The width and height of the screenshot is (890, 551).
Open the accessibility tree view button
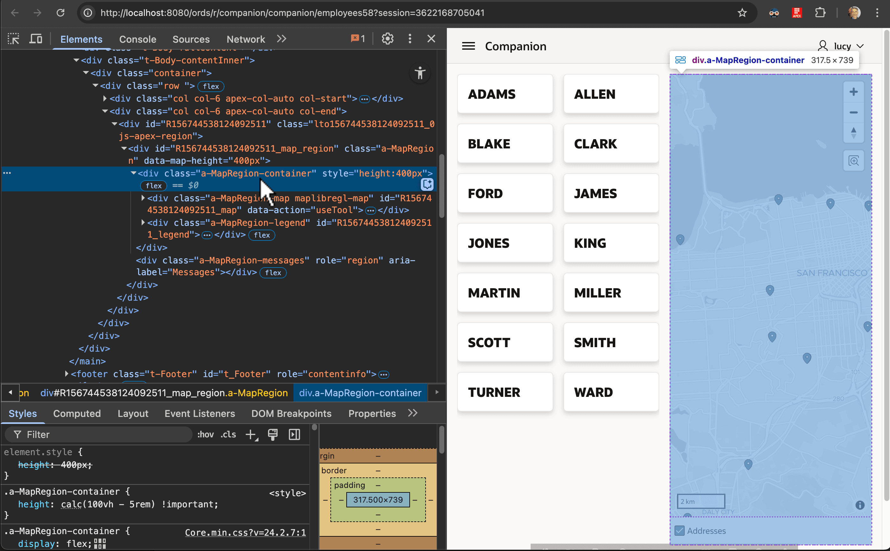click(420, 73)
